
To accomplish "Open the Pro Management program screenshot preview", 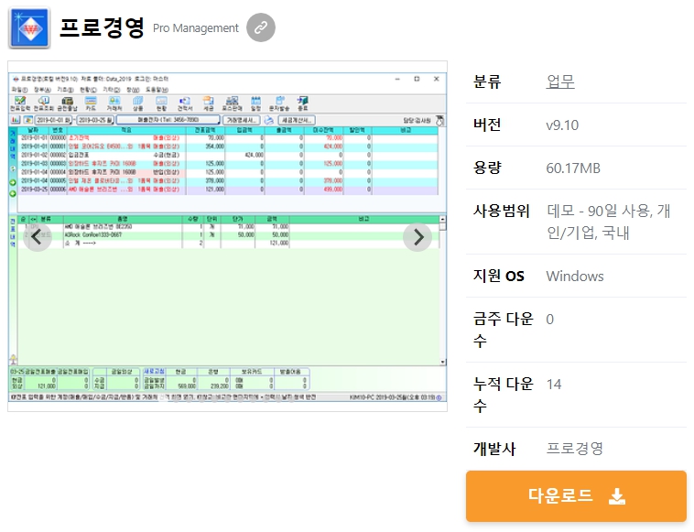I will (x=227, y=236).
